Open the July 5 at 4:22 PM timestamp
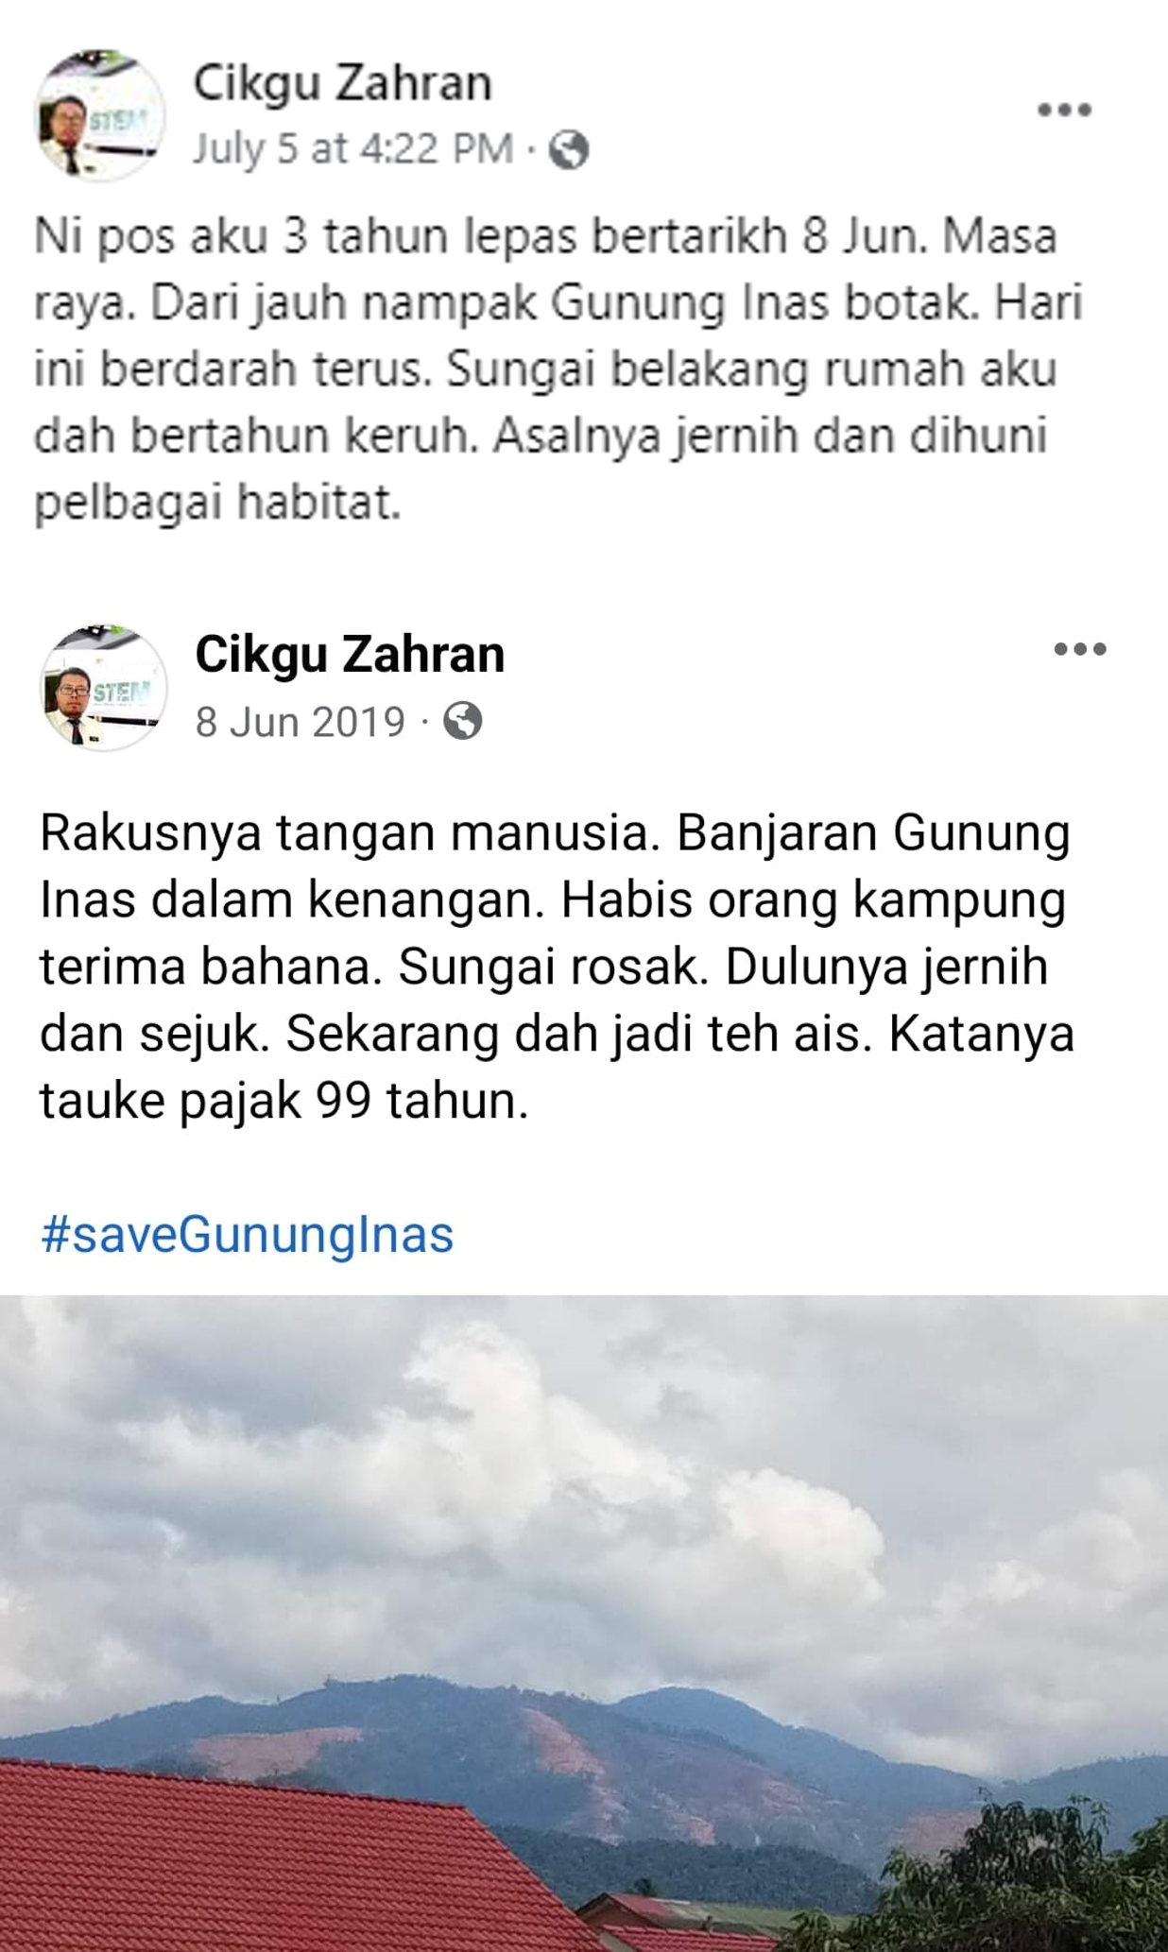 [353, 149]
